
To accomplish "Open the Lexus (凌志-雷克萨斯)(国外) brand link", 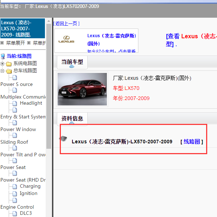I will click(112, 40).
